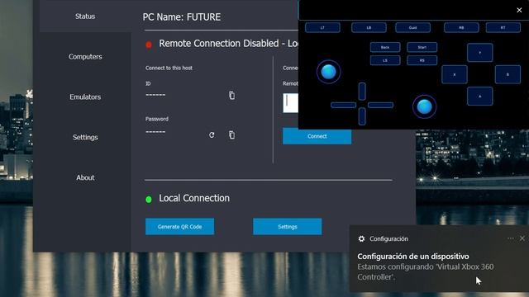Go to Computers section
Screen dimensions: 529x297
[85, 57]
